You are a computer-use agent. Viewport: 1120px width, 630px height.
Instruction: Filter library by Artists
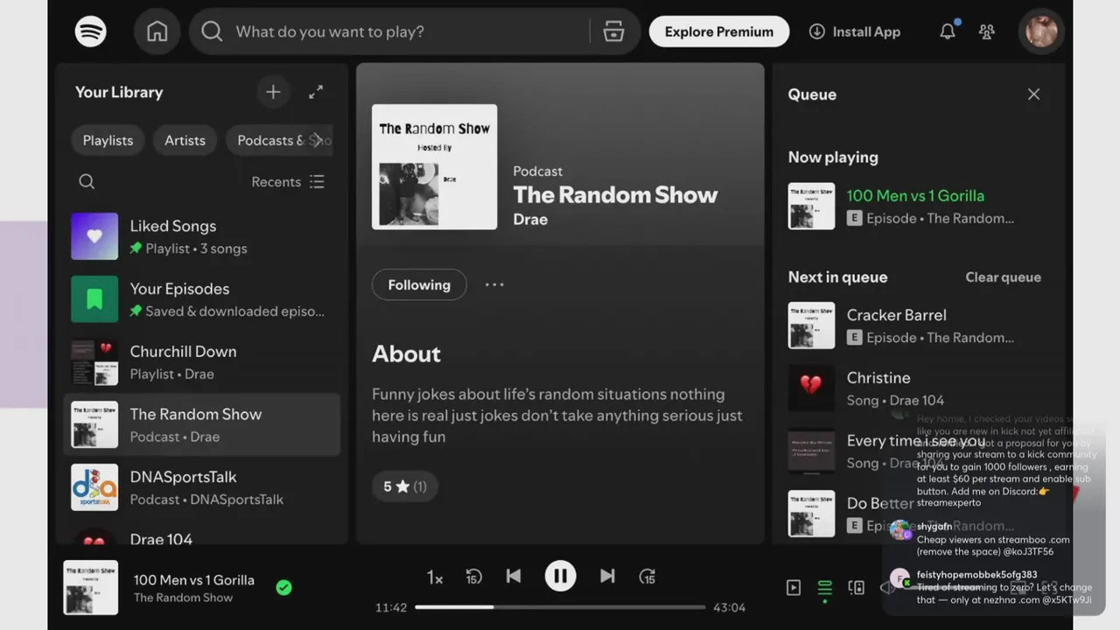coord(185,140)
